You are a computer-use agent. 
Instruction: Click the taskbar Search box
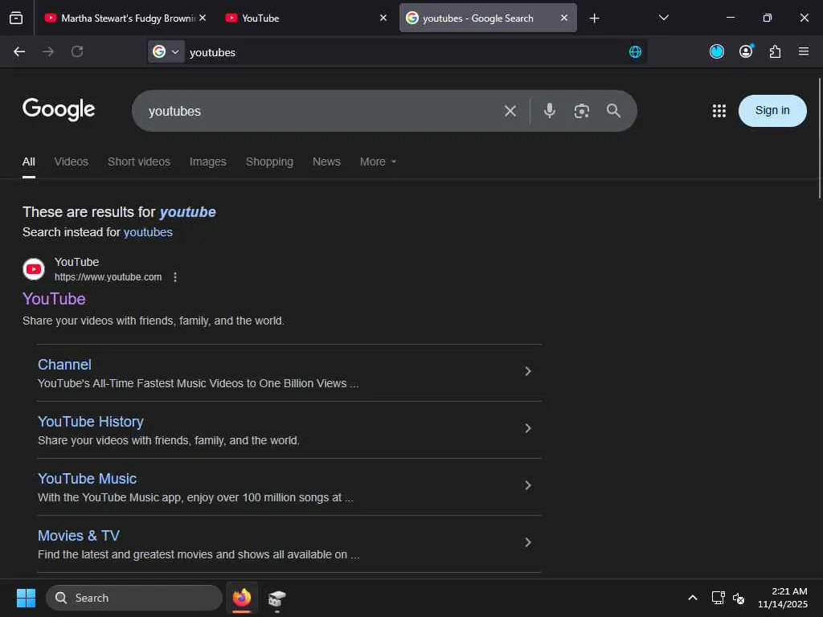coord(134,598)
